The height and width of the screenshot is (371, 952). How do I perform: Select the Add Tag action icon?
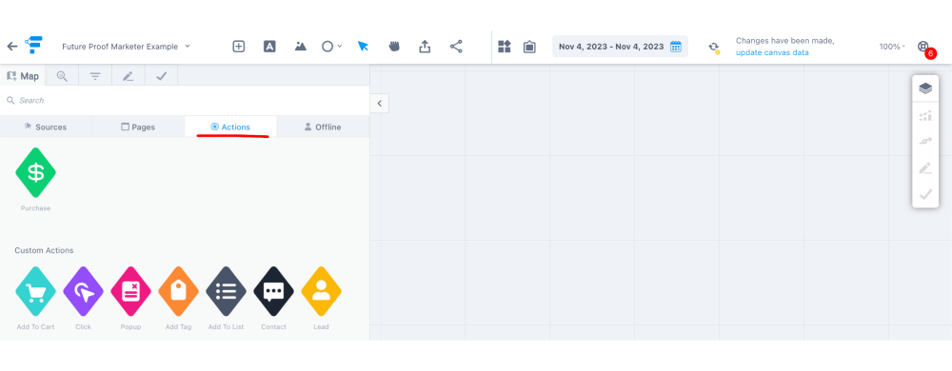pyautogui.click(x=179, y=292)
